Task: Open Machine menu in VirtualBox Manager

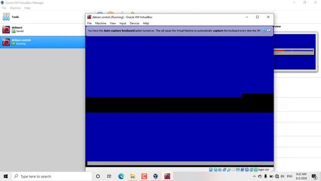Action: (15, 8)
